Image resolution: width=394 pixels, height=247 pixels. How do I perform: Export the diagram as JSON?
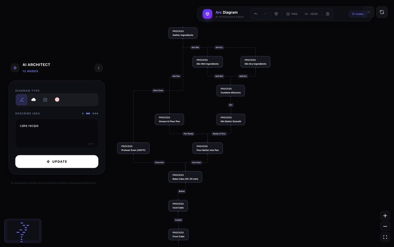click(x=311, y=14)
